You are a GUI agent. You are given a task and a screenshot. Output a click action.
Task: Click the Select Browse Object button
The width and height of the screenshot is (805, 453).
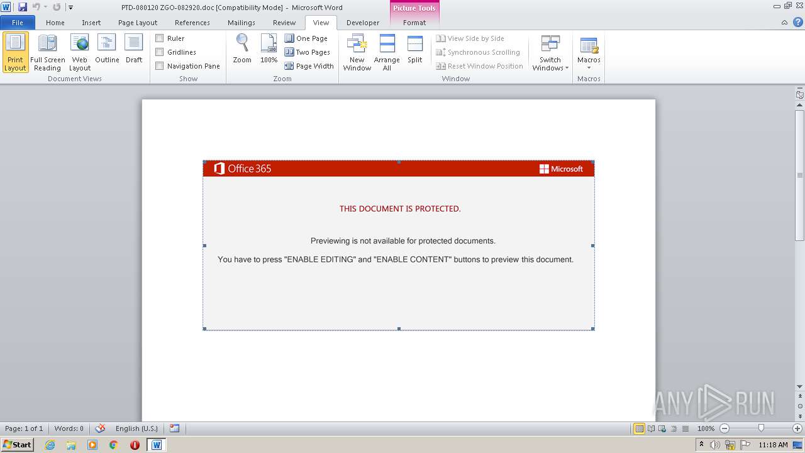click(x=800, y=406)
